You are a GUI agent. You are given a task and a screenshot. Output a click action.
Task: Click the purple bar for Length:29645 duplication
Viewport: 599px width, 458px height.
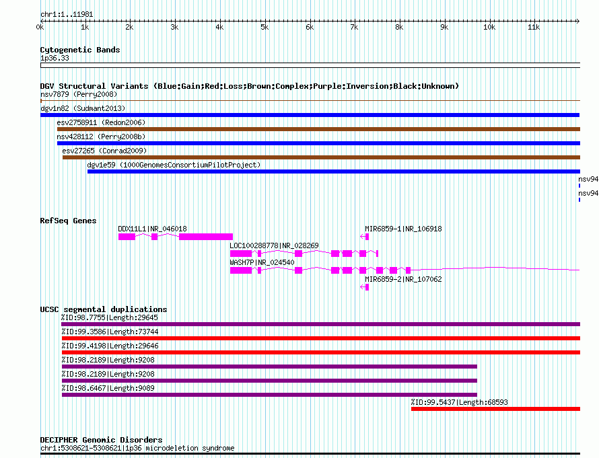pos(320,324)
